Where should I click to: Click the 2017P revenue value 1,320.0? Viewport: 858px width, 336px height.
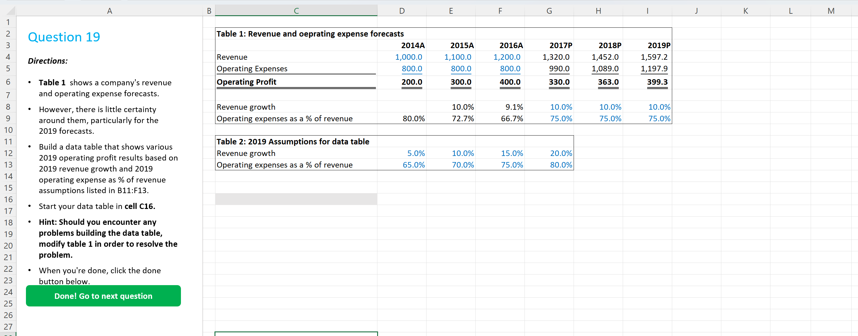tap(556, 57)
